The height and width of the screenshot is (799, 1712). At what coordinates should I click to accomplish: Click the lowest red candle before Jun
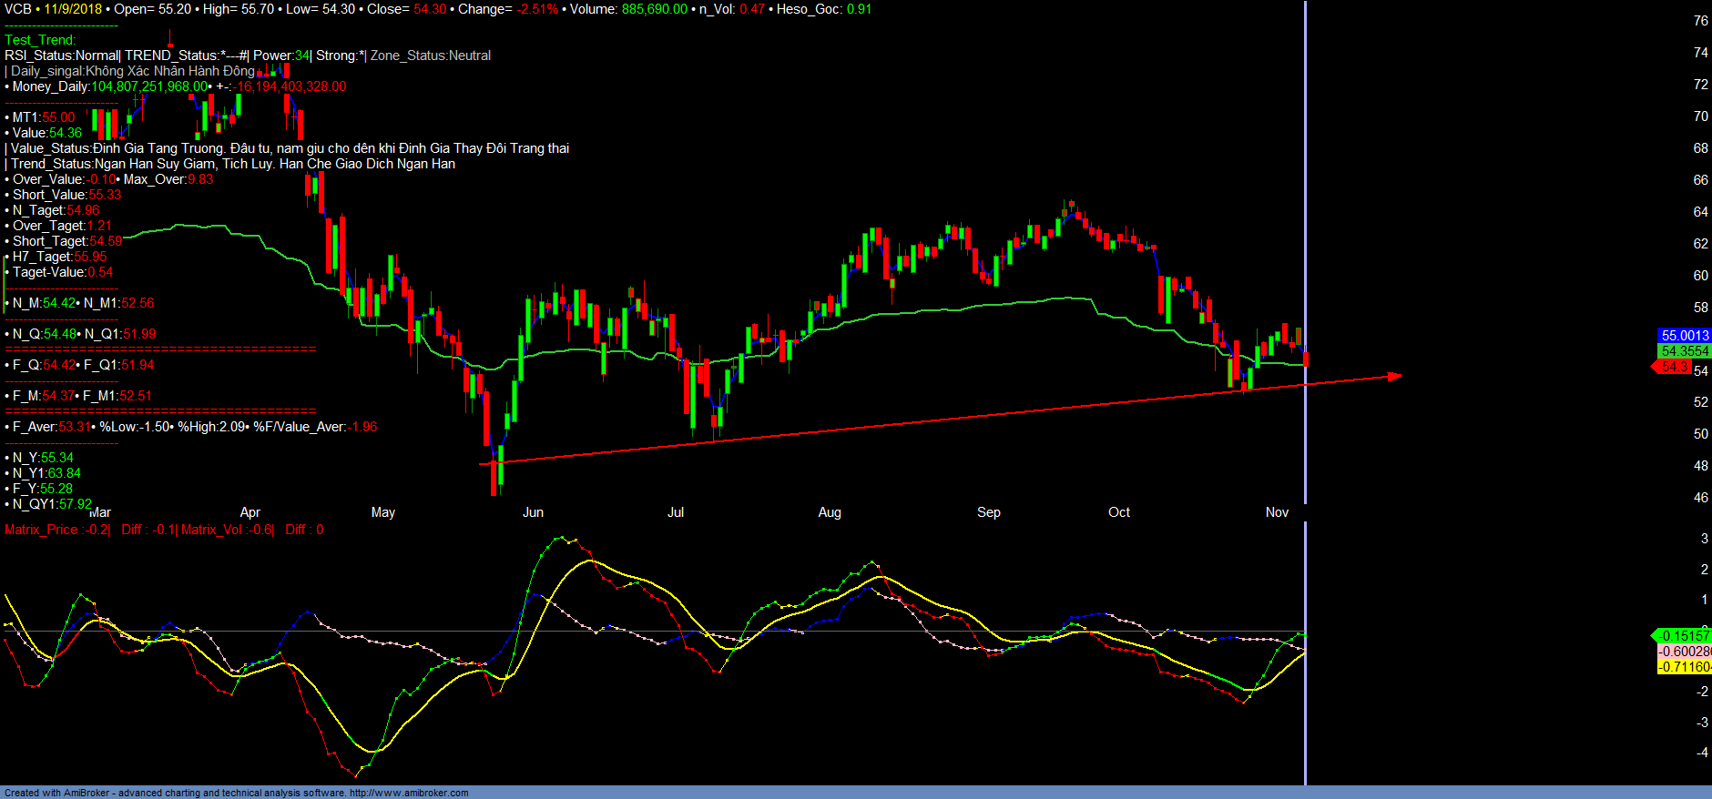click(x=494, y=476)
